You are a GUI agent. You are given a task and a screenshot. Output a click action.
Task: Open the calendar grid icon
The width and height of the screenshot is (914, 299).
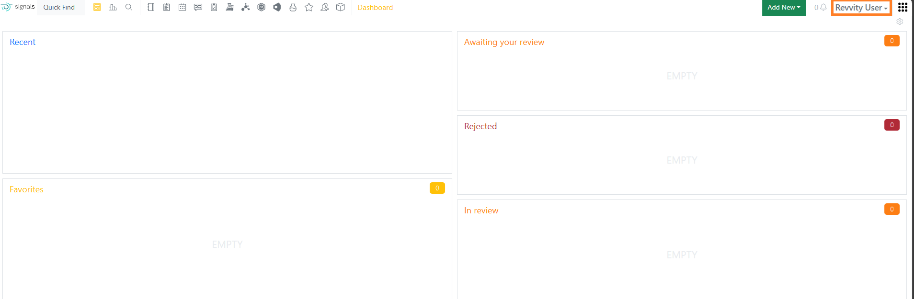183,7
